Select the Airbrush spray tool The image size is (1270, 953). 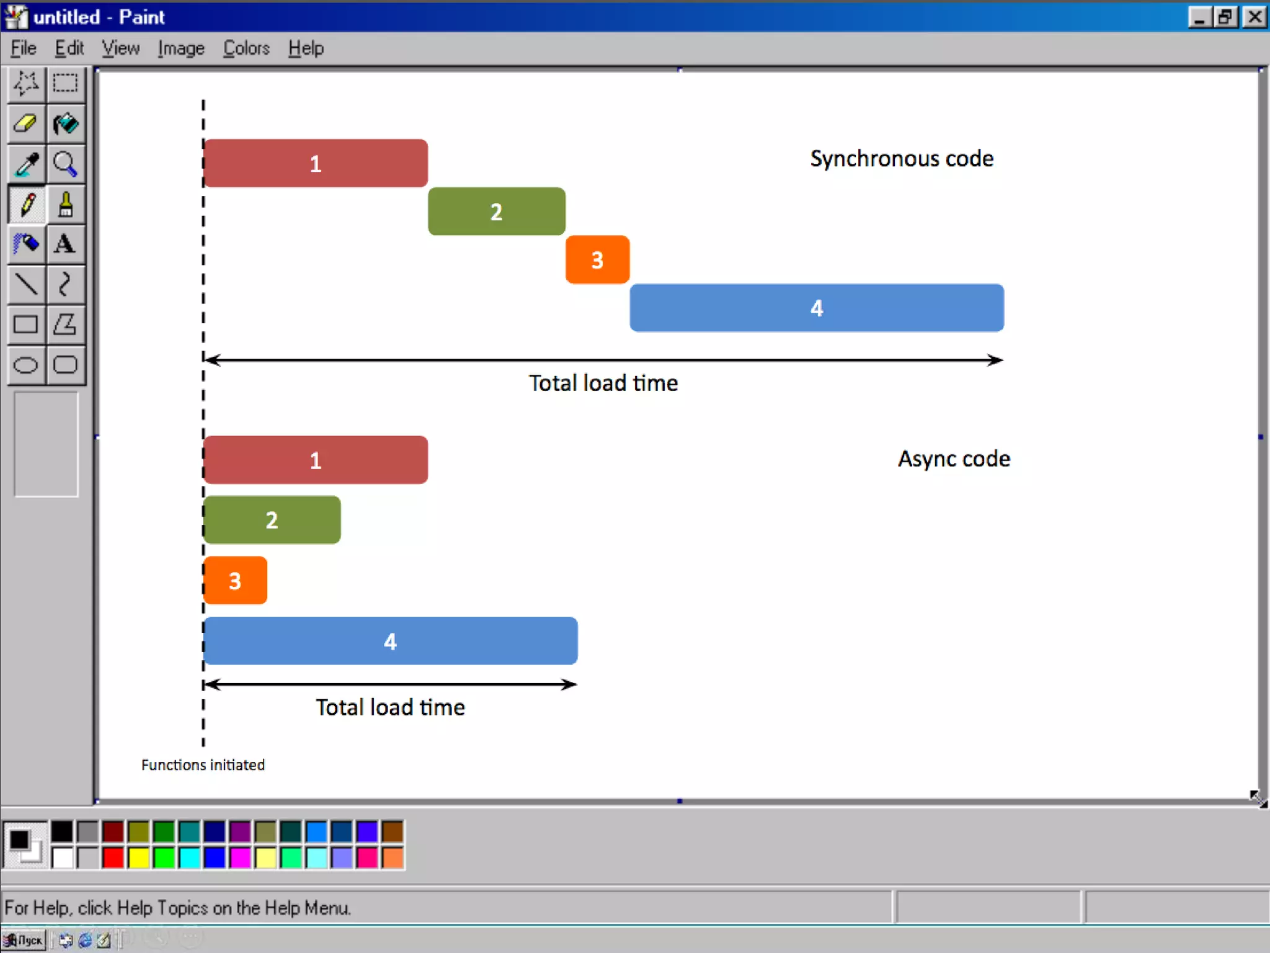[25, 244]
